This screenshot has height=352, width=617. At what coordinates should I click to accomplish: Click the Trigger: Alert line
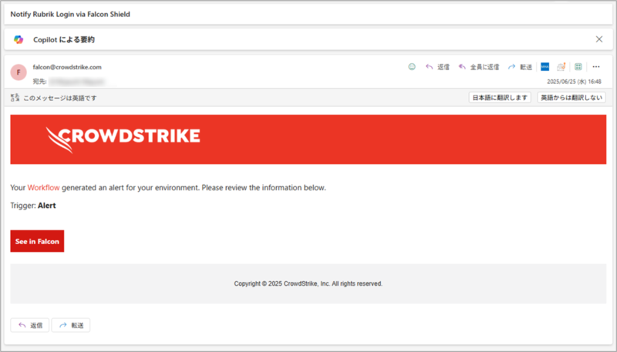(33, 206)
